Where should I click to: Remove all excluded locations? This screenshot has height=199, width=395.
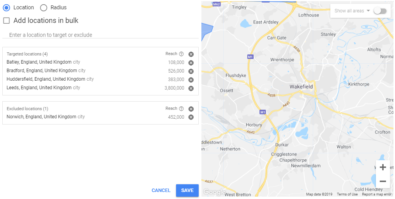click(x=191, y=109)
